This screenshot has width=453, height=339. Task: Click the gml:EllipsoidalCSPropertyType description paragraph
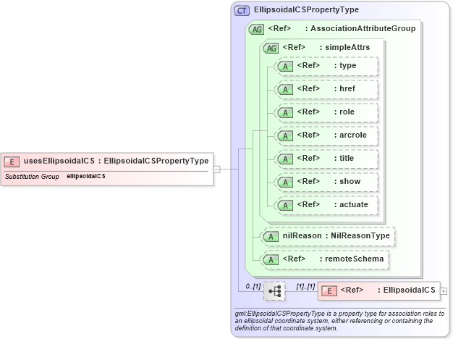pos(339,321)
